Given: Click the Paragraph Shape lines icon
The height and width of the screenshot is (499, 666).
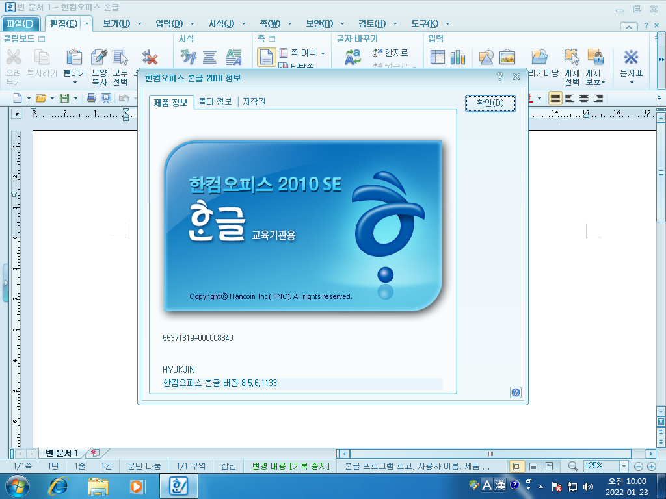Looking at the screenshot, I should click(209, 57).
